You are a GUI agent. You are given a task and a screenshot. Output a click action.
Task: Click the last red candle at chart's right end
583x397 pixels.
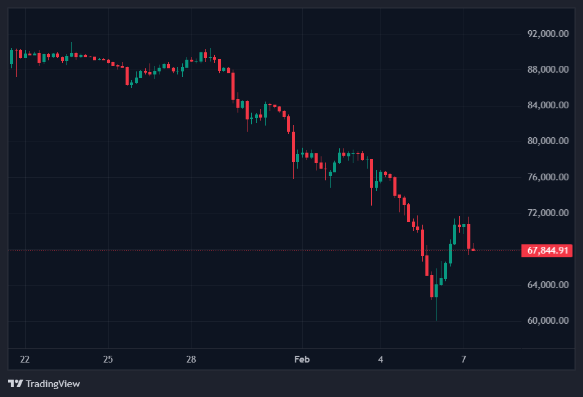[473, 249]
